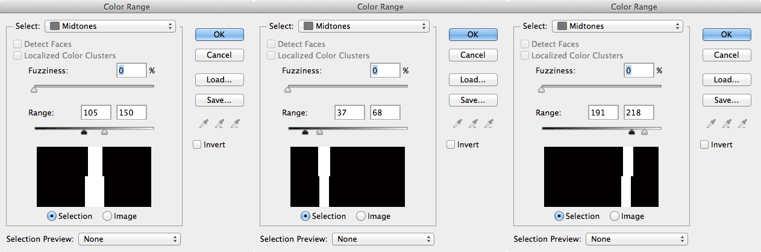Click the Fuzziness slider handle in the middle dialog
The image size is (761, 252).
click(x=287, y=90)
